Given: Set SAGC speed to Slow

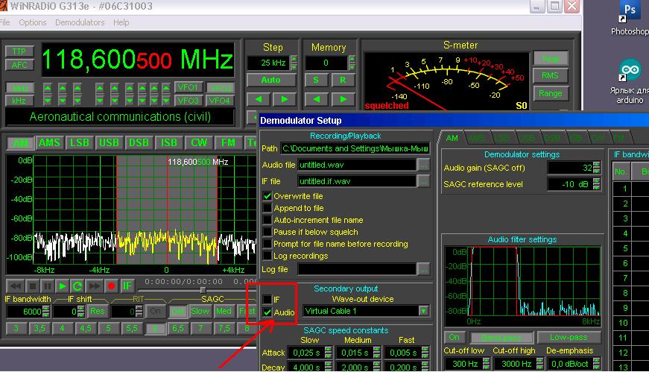Looking at the screenshot, I should pos(200,312).
